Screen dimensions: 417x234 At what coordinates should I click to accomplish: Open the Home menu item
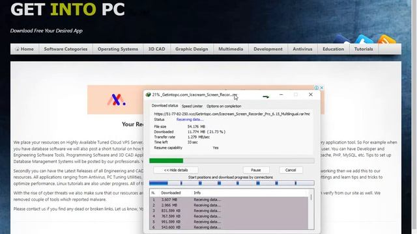25,49
